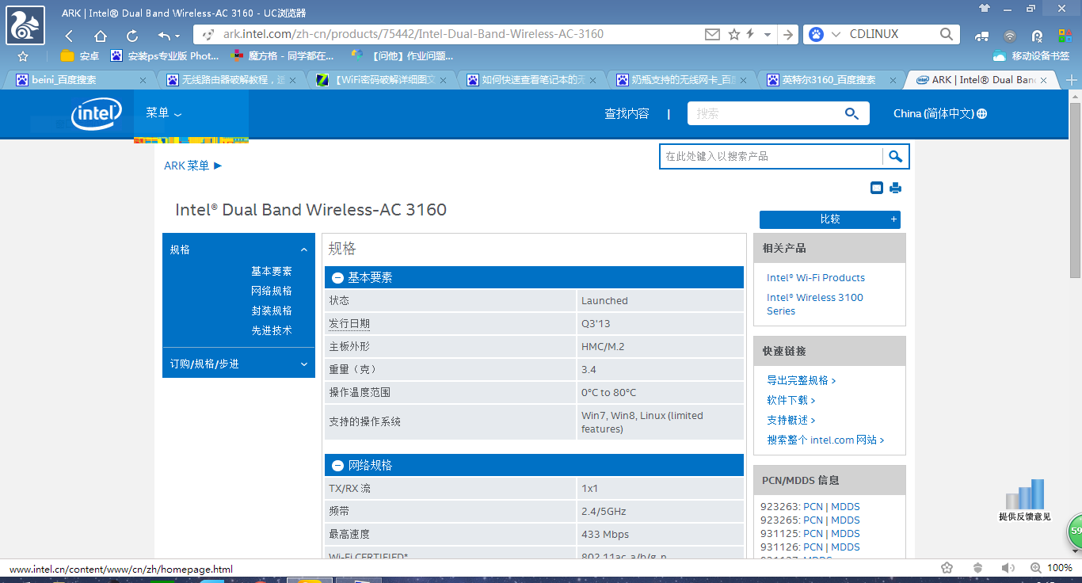
Task: Collapse the 网络规格 section
Action: pos(337,466)
